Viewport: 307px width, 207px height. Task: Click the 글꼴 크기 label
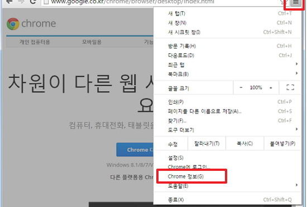(x=179, y=88)
